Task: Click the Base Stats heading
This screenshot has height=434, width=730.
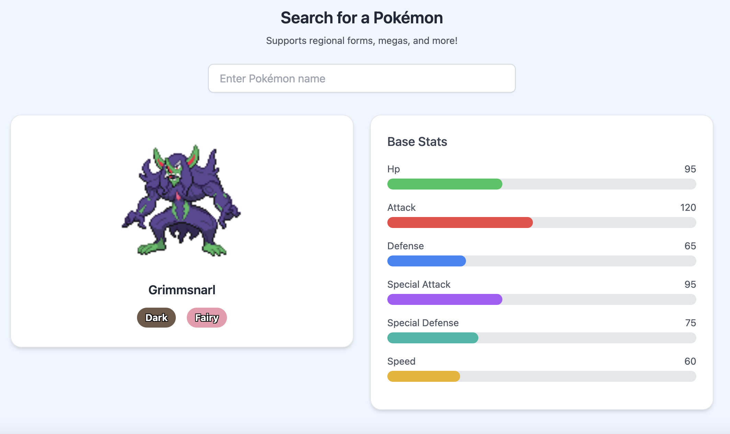Action: point(417,141)
